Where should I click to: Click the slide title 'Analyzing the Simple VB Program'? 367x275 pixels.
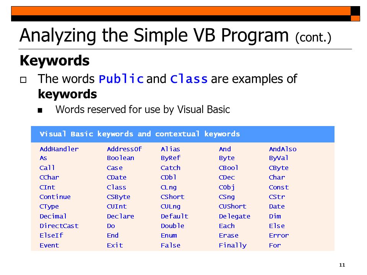click(x=154, y=36)
